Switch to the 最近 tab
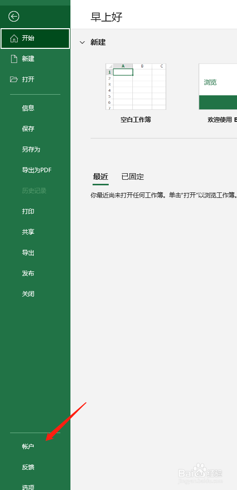This screenshot has height=490, width=237. coord(101,177)
